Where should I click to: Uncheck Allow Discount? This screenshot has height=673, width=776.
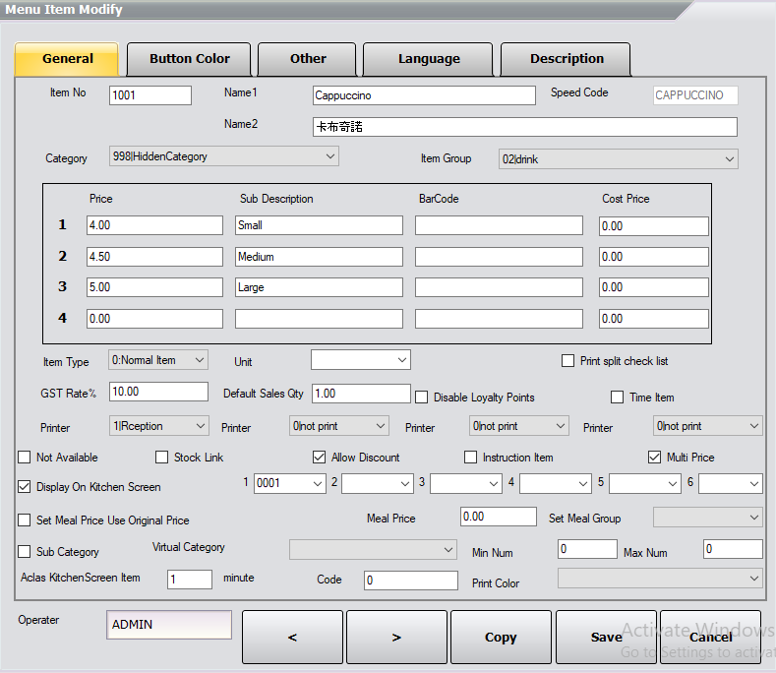click(x=320, y=457)
